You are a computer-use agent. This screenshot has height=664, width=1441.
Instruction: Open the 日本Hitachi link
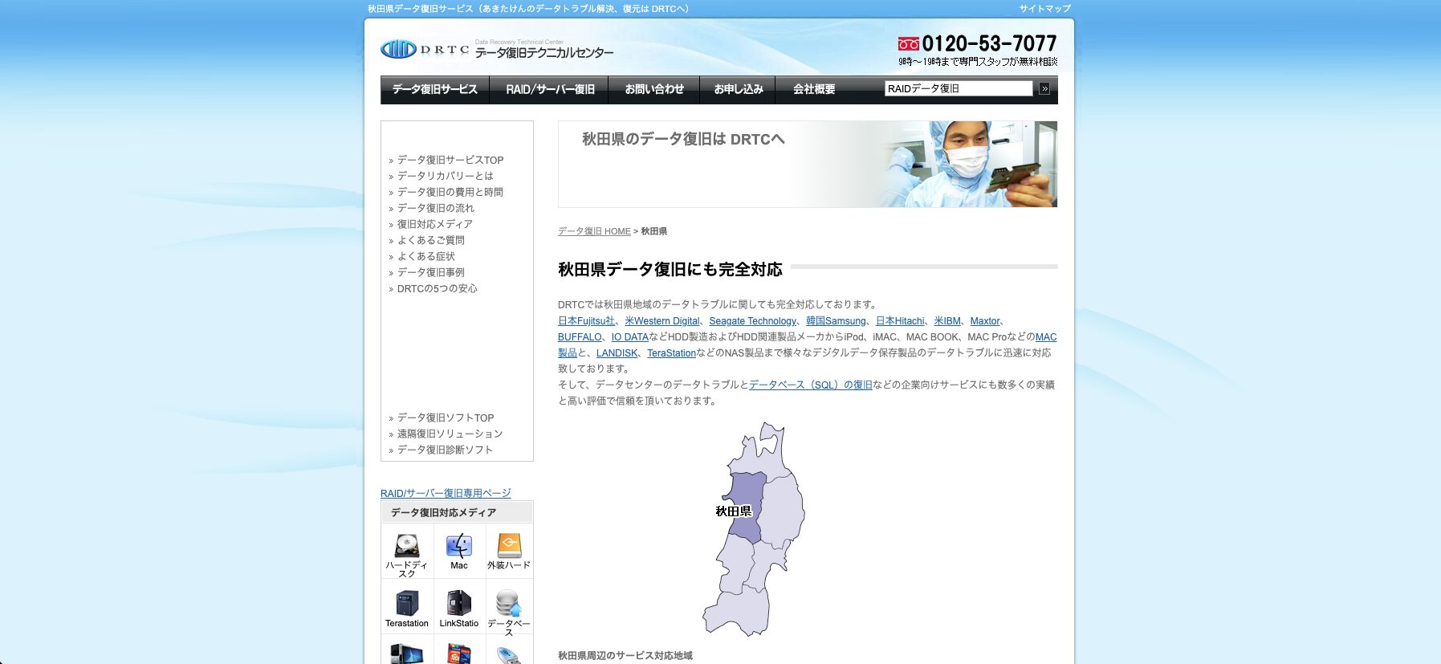coord(900,320)
